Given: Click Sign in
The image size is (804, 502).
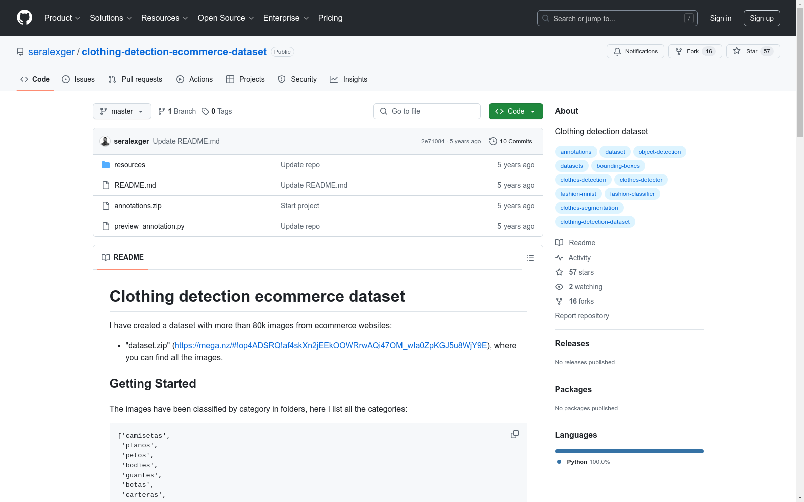Looking at the screenshot, I should pos(721,18).
